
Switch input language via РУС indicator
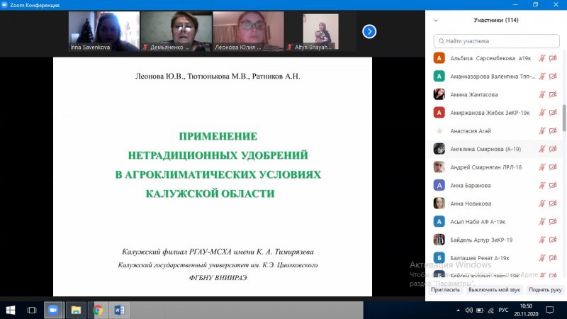pos(504,310)
